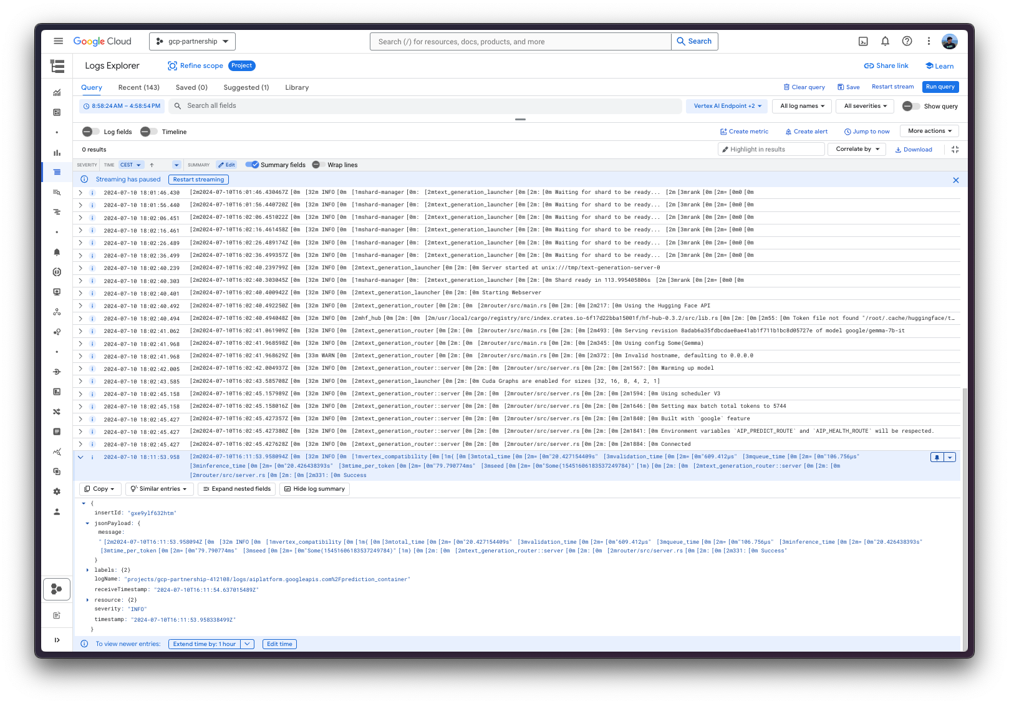This screenshot has height=704, width=1009.
Task: Switch to the Recent (143) tab
Action: tap(139, 87)
